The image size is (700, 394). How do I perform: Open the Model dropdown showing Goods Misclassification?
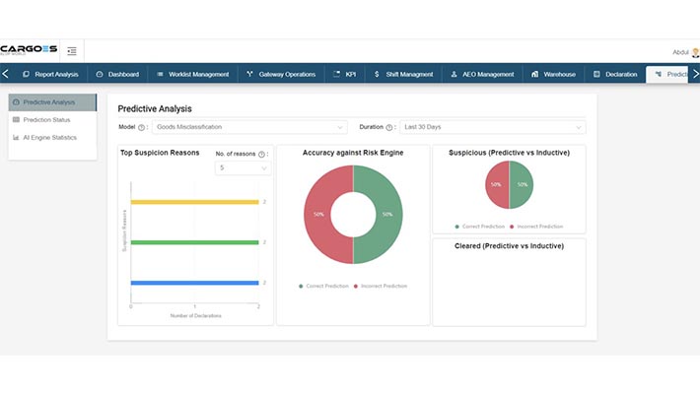[x=250, y=127]
